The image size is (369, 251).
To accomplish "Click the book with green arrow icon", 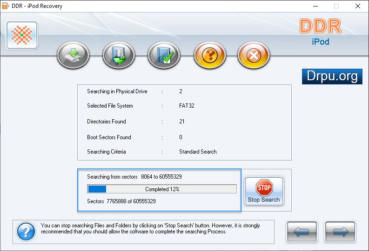I will (119, 55).
